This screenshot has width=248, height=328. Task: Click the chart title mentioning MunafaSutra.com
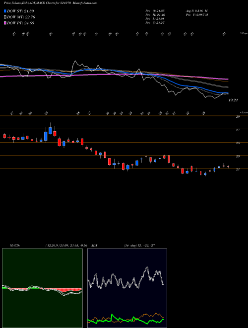pyautogui.click(x=51, y=3)
